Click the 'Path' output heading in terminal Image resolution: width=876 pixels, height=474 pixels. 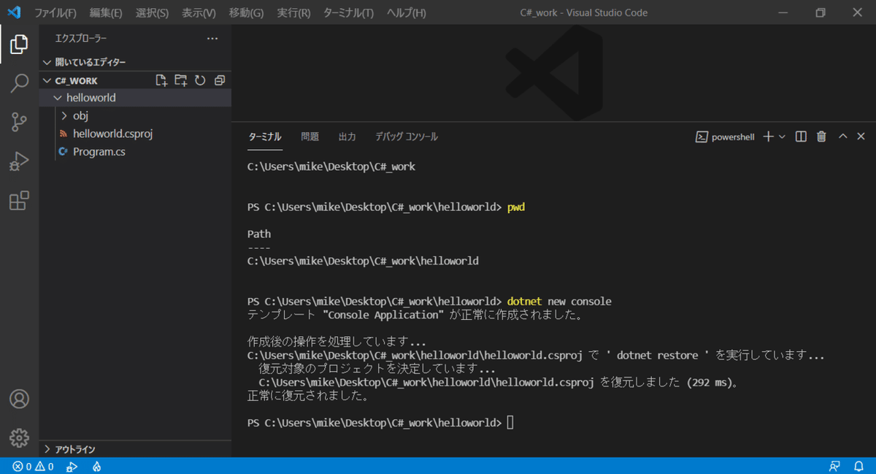click(259, 234)
